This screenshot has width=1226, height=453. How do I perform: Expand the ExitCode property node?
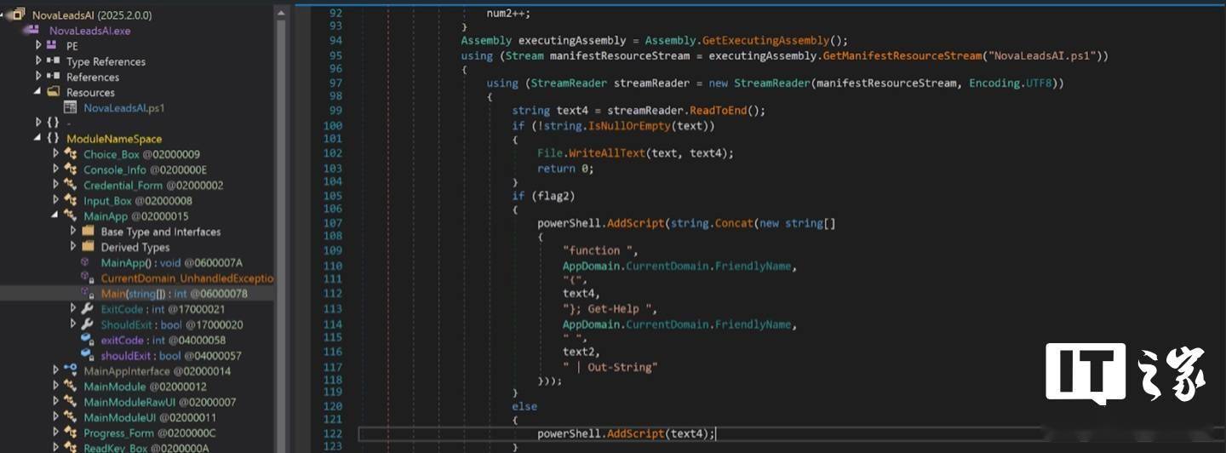point(73,308)
